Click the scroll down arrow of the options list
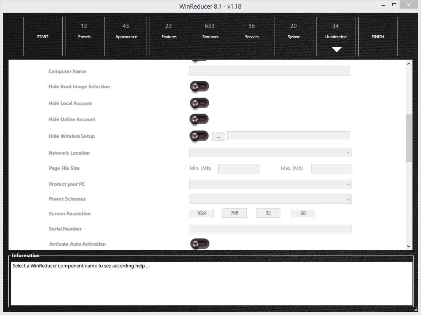This screenshot has width=421, height=315. (x=409, y=247)
